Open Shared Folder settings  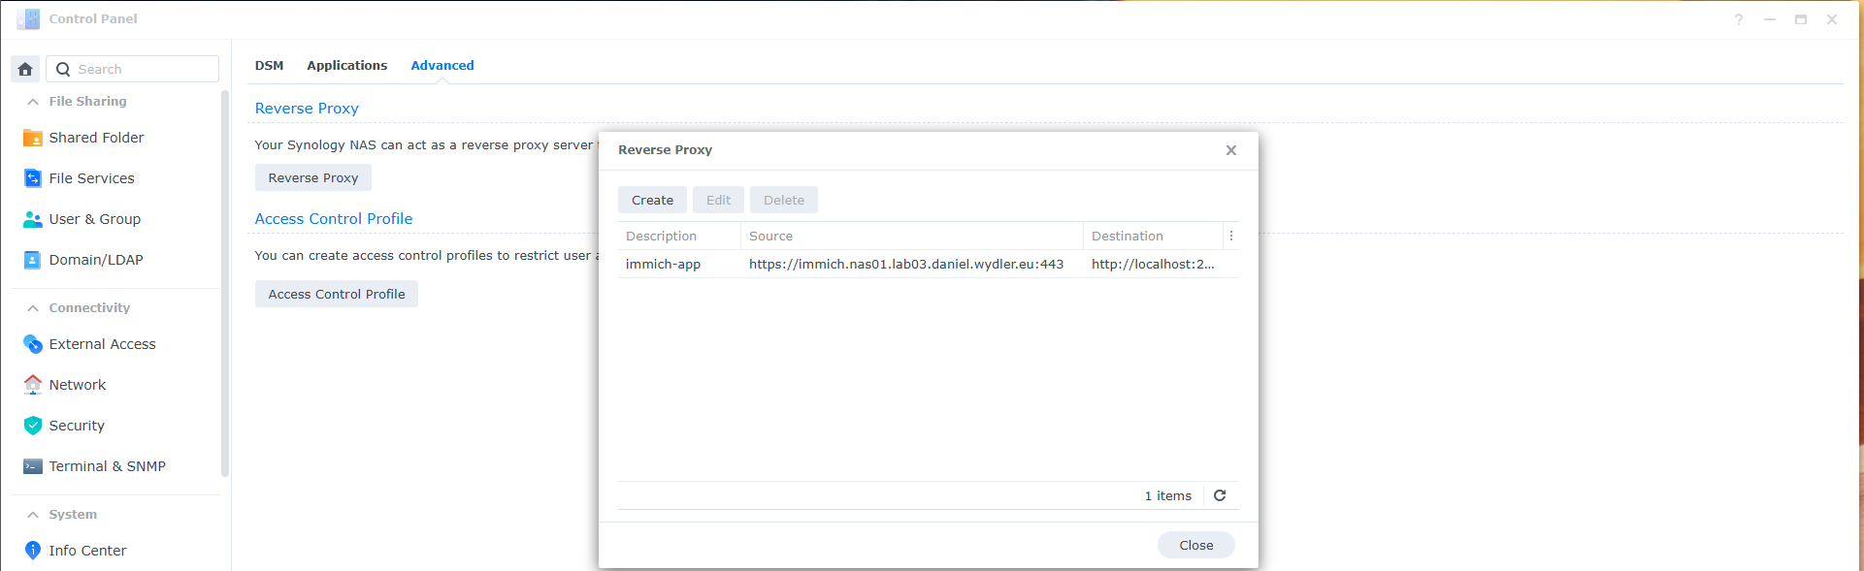(x=96, y=138)
